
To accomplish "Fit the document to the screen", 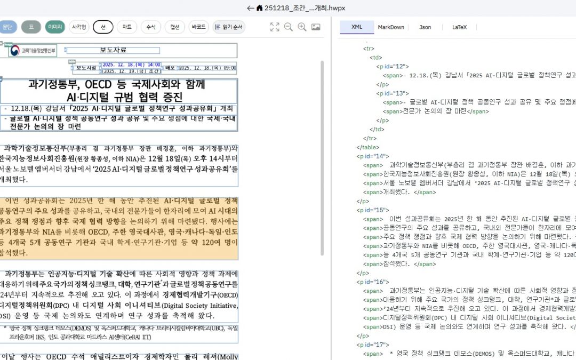I will pos(274,27).
